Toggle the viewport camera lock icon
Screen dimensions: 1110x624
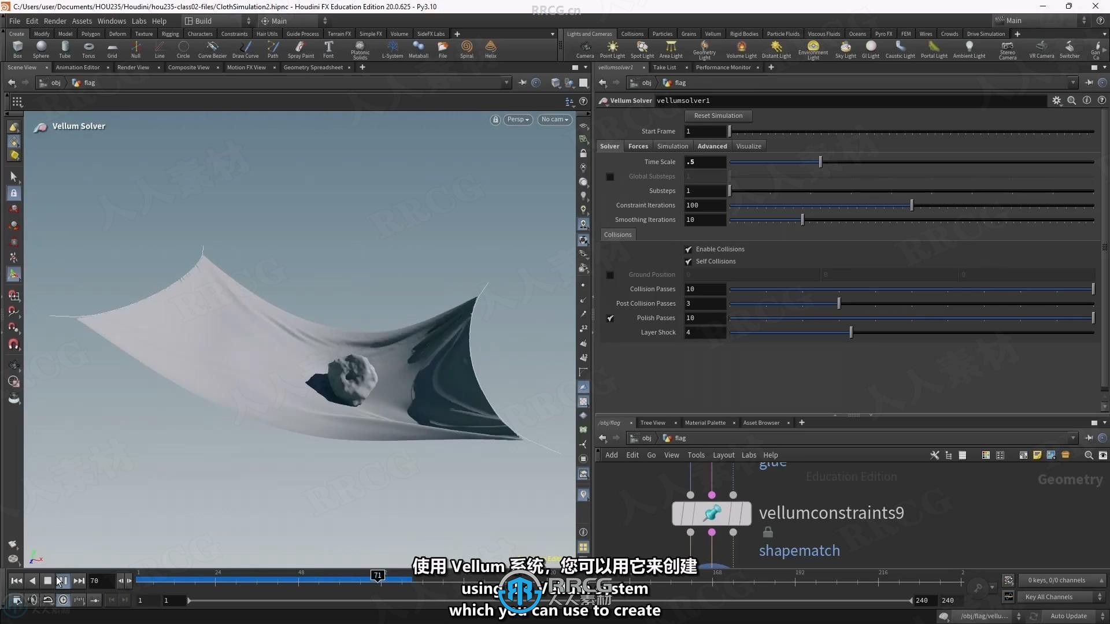pyautogui.click(x=495, y=120)
